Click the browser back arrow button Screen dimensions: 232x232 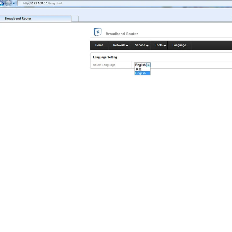click(2, 3)
